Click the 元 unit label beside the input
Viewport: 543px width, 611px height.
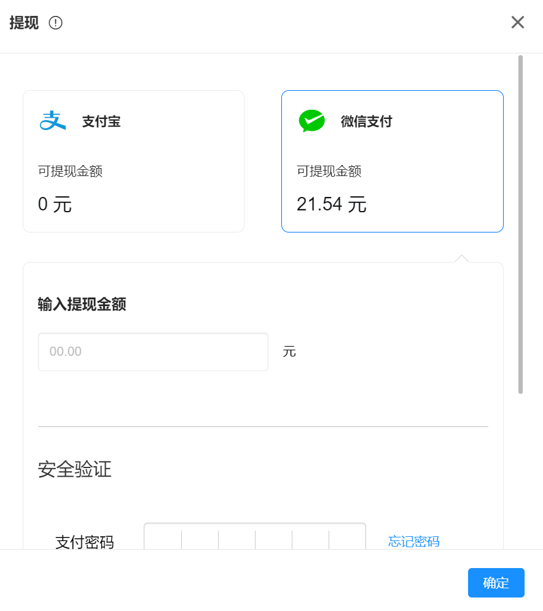[289, 352]
